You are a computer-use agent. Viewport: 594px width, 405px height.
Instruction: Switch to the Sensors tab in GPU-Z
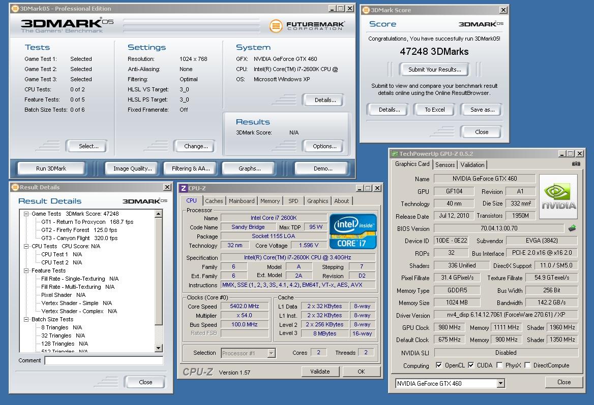[x=445, y=165]
